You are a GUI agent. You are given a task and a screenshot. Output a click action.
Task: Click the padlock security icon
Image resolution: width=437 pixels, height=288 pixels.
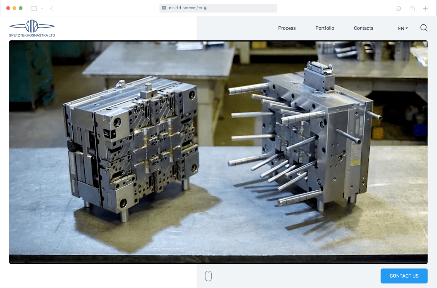click(205, 8)
